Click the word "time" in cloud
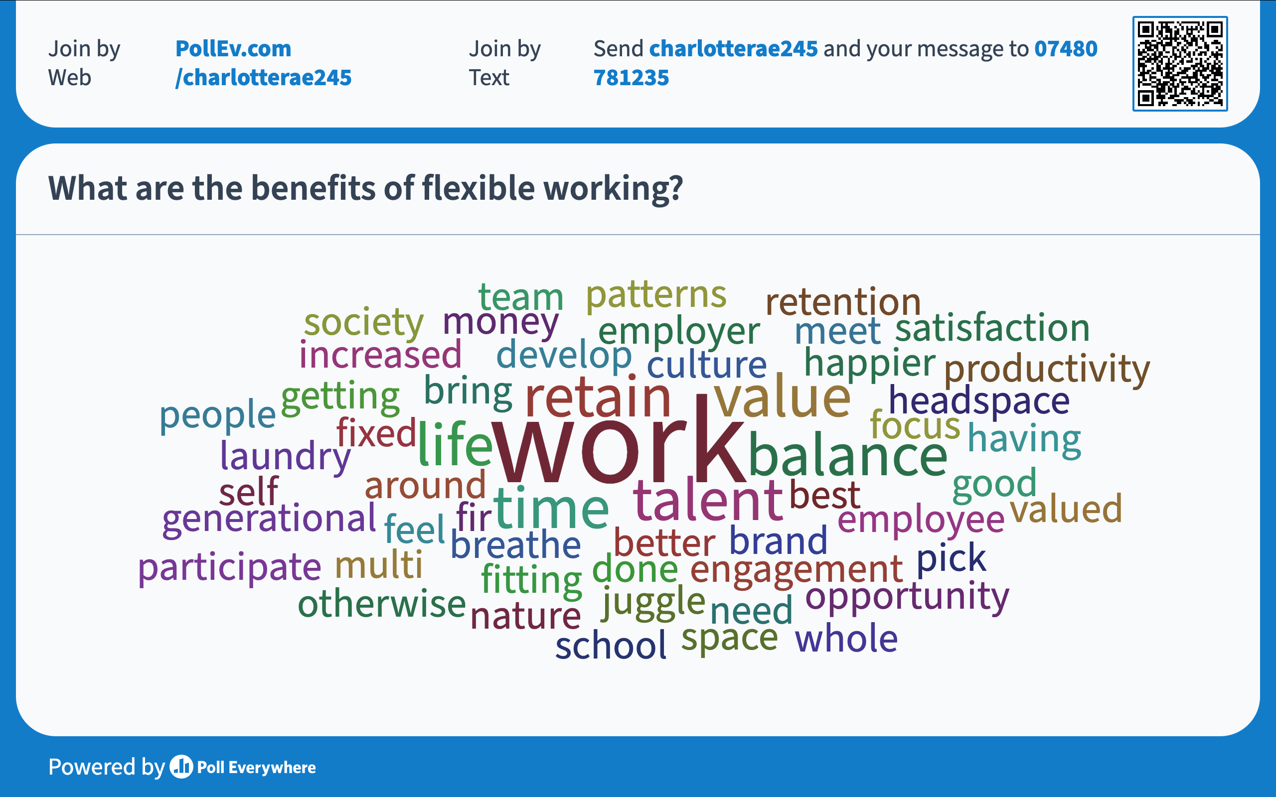 pos(550,508)
